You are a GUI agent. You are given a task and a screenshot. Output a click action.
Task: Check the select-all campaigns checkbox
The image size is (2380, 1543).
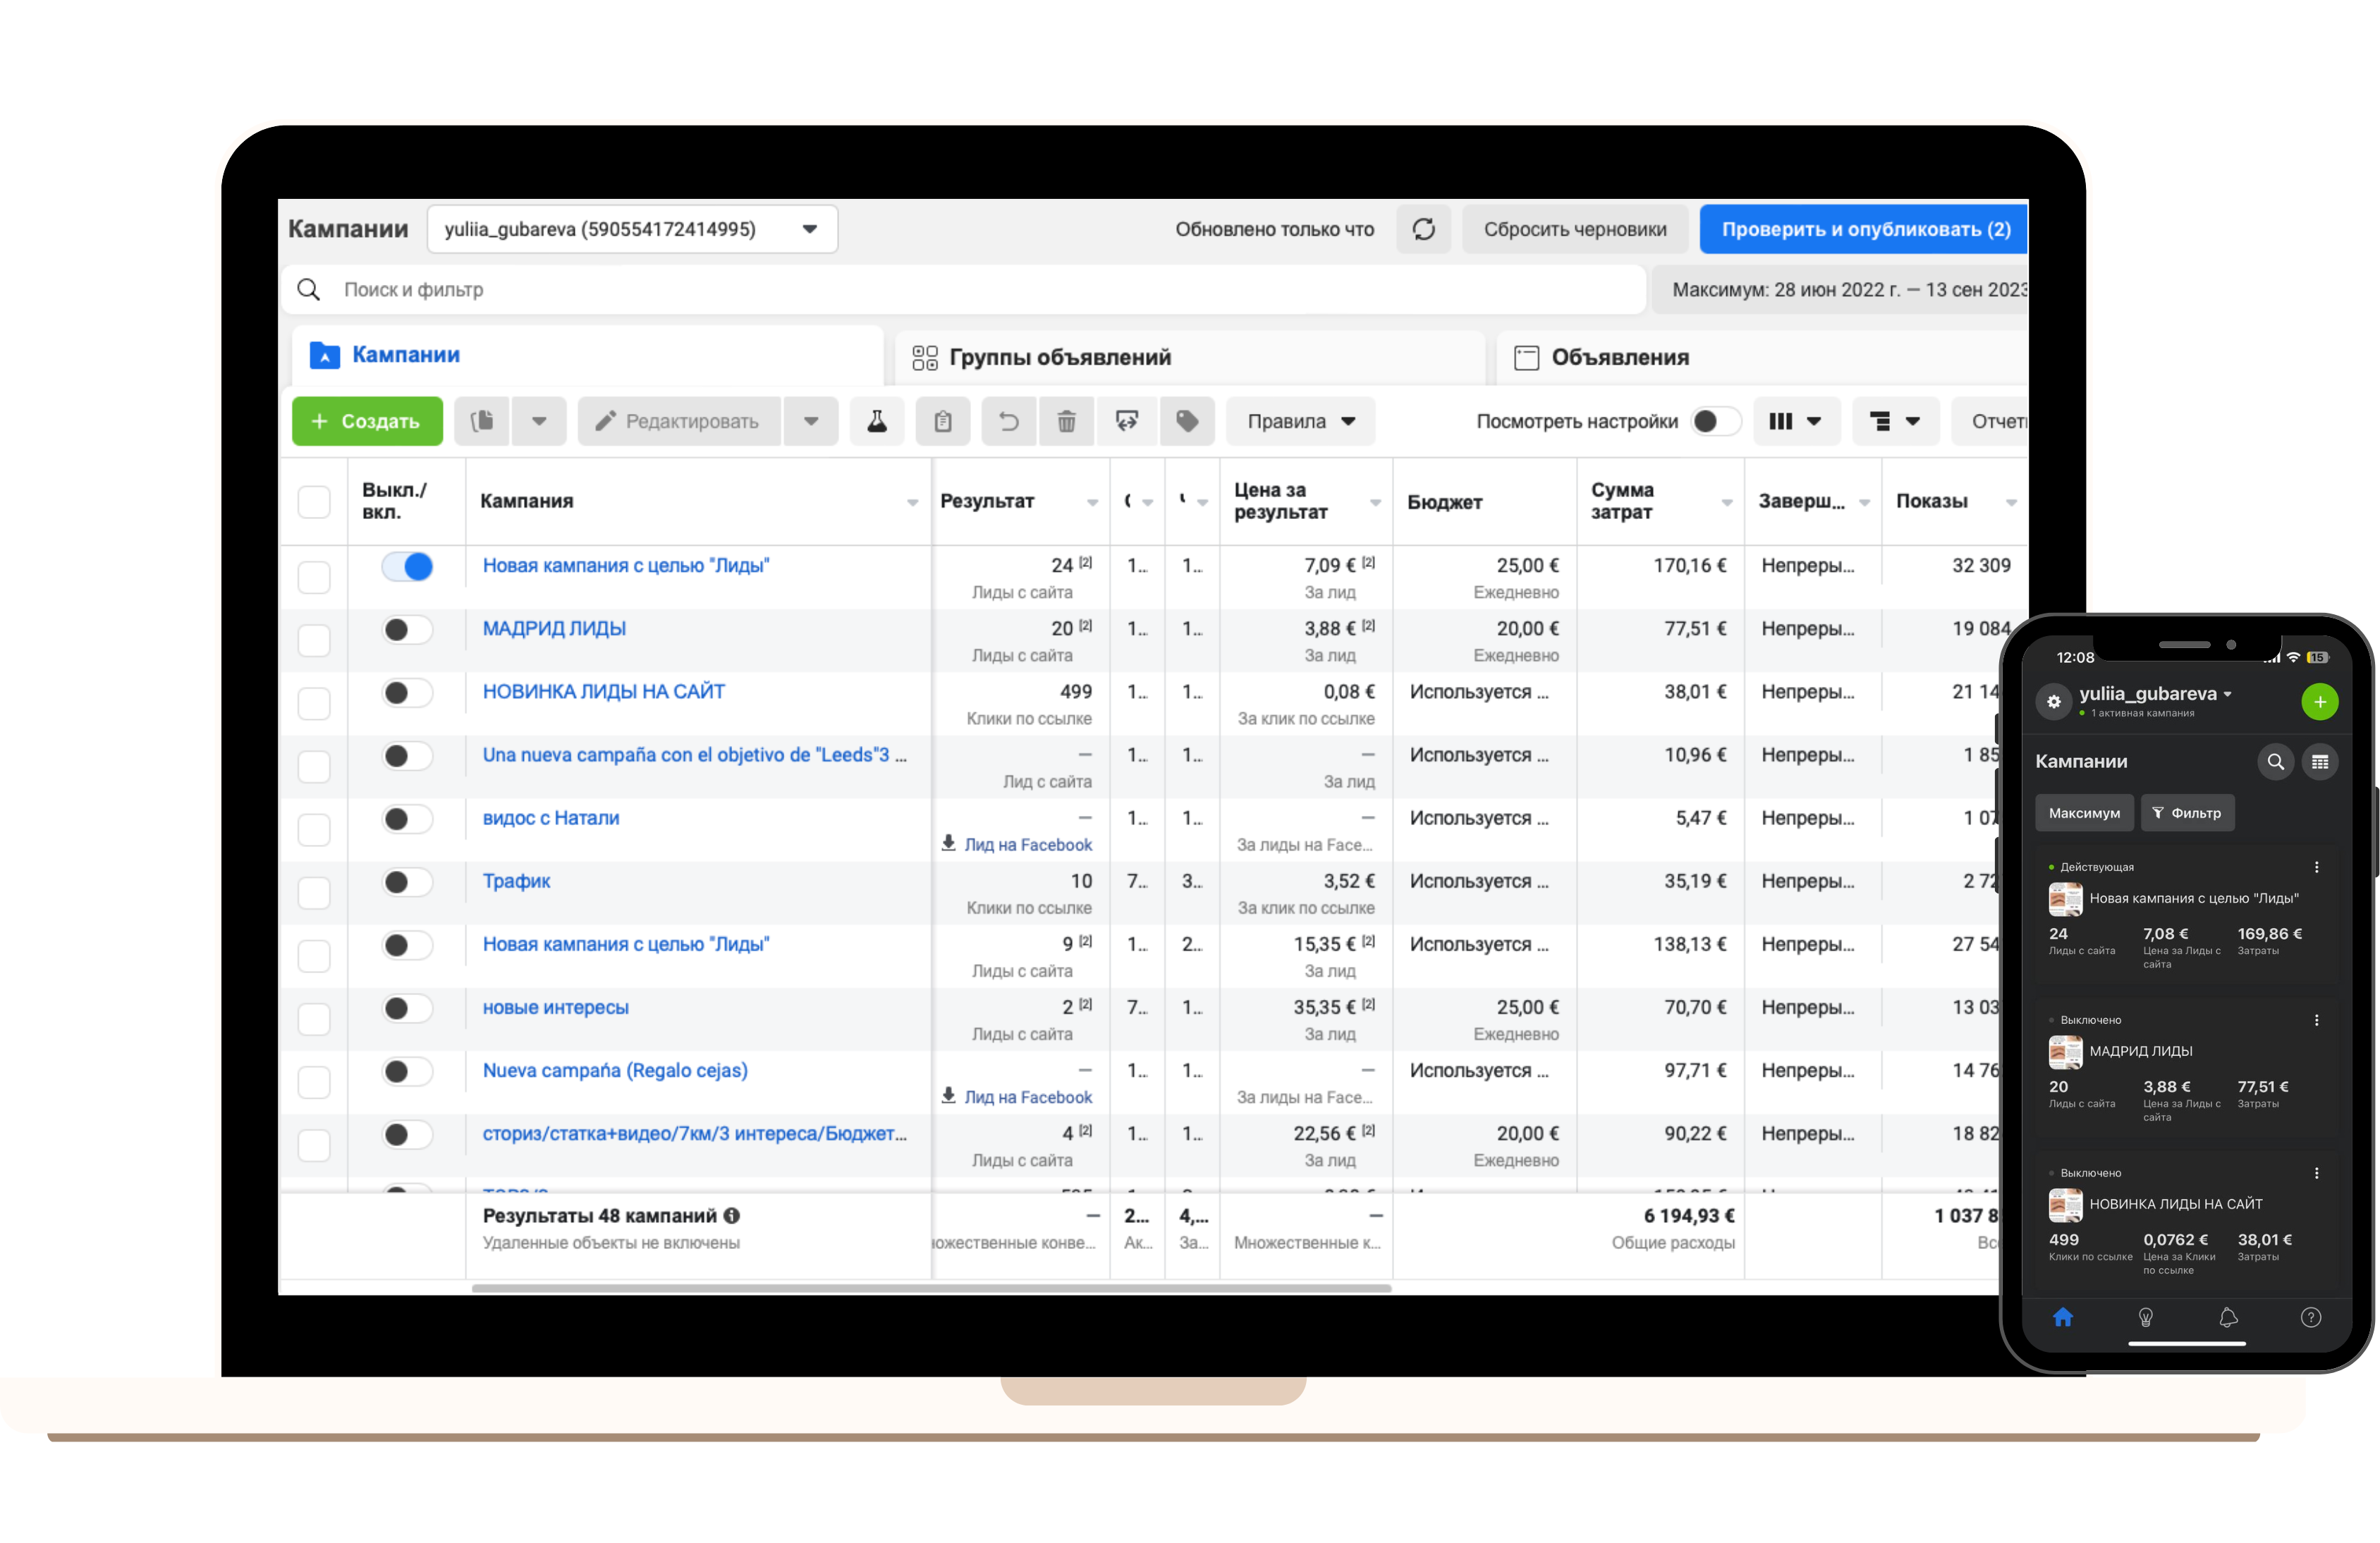pos(314,501)
